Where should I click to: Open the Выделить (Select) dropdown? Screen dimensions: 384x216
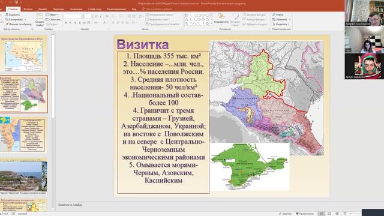[x=281, y=24]
